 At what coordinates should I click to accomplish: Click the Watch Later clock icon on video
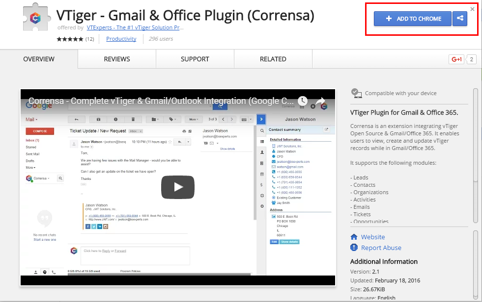[303, 101]
